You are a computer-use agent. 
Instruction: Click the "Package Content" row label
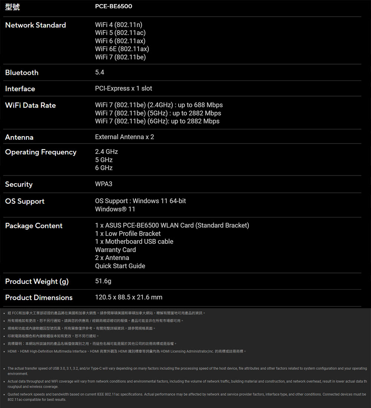click(34, 226)
